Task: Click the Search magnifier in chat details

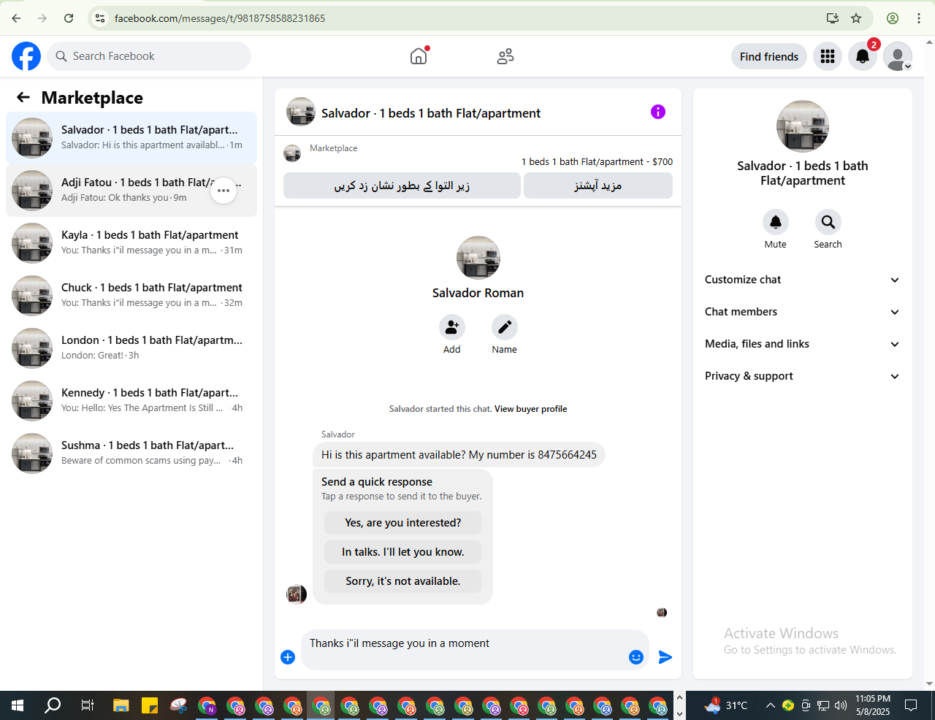Action: (828, 222)
